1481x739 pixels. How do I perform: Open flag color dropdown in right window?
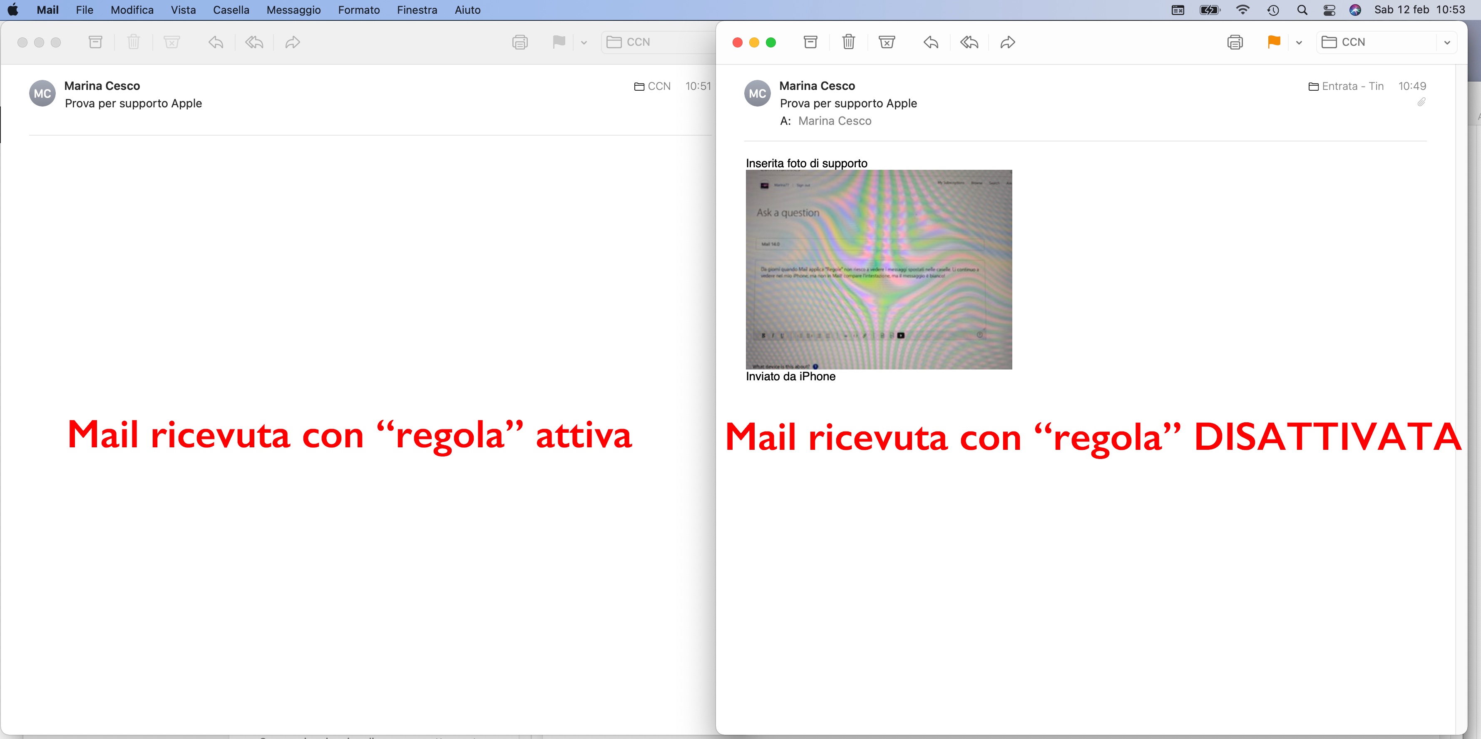[1299, 42]
